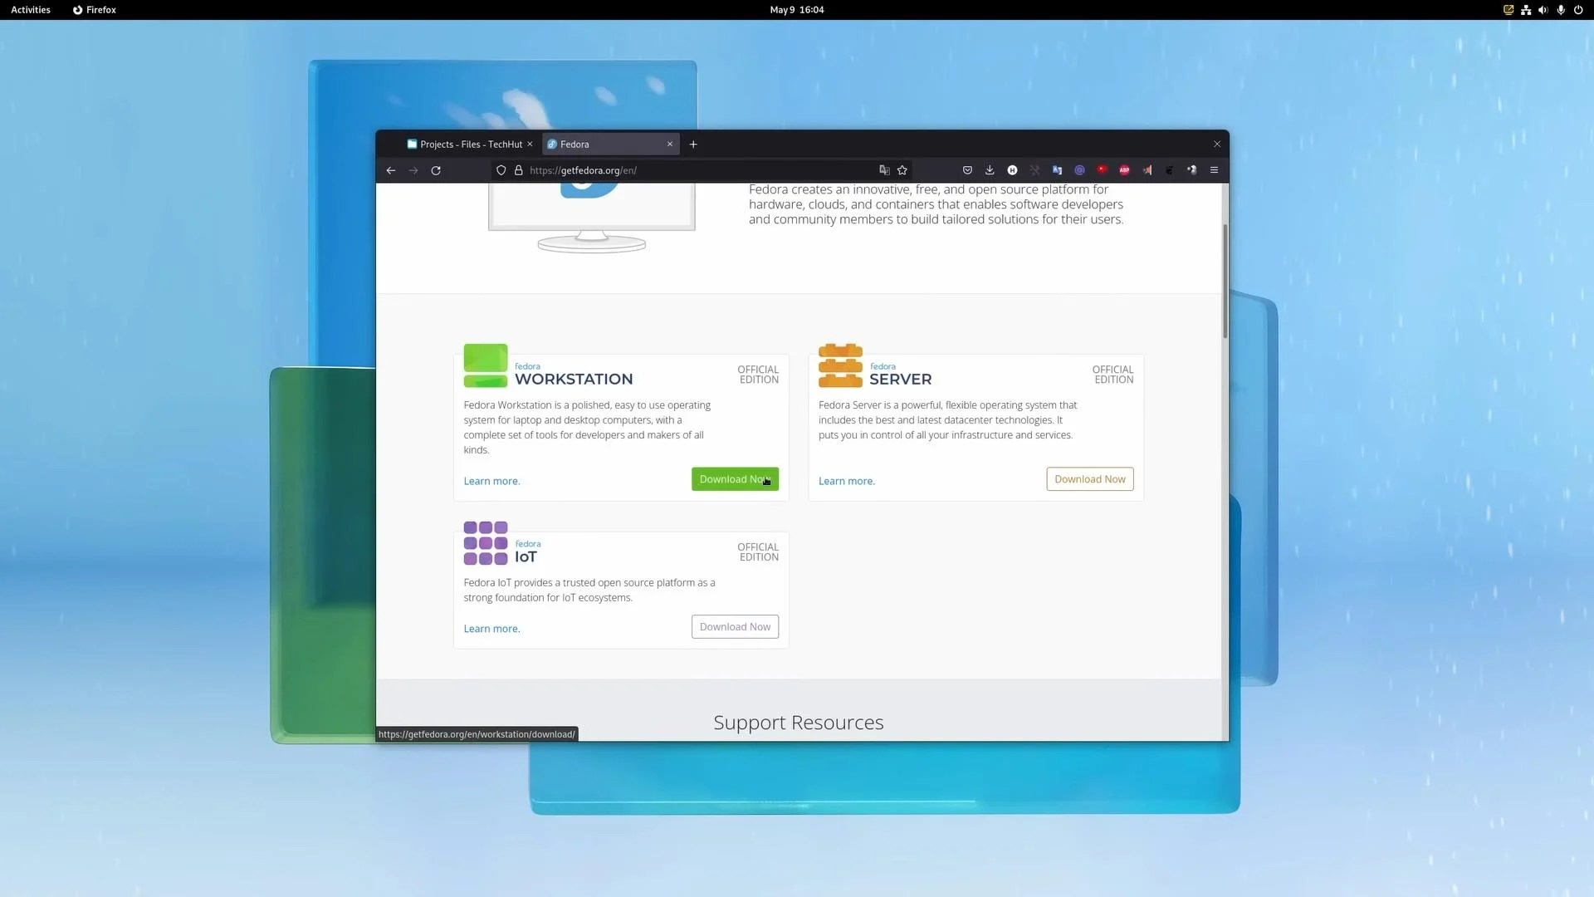The height and width of the screenshot is (897, 1594).
Task: Open the Activities overview
Action: click(31, 10)
